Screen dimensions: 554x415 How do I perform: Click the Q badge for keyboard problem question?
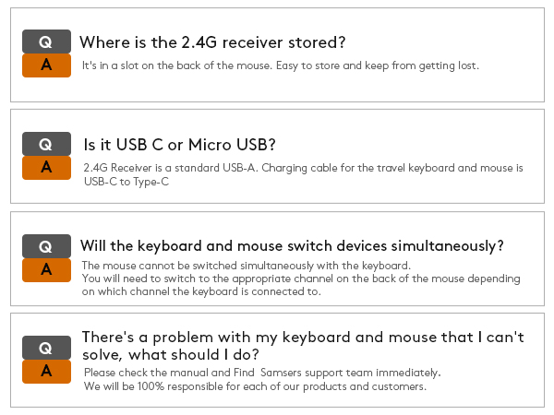pos(46,348)
